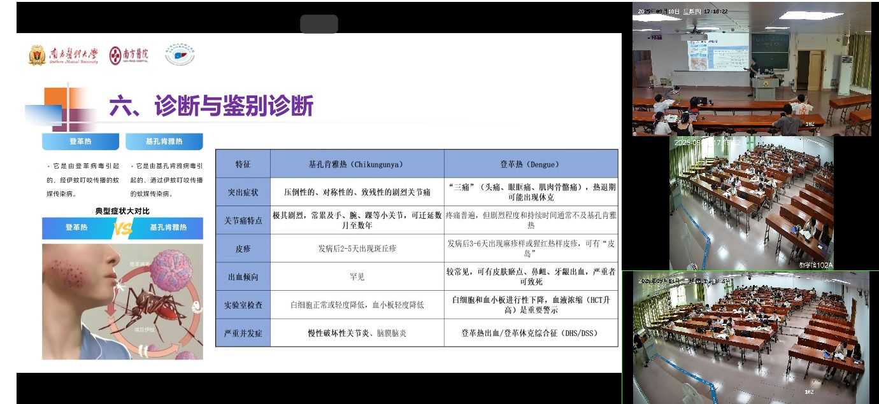This screenshot has height=404, width=879.
Task: Open the middle camera feed labeled 教学楼102A
Action: pos(752,204)
